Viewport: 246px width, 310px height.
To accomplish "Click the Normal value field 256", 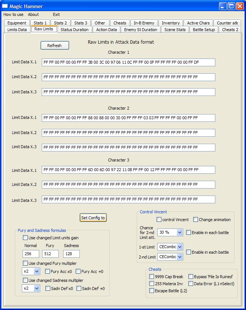I will click(x=31, y=254).
